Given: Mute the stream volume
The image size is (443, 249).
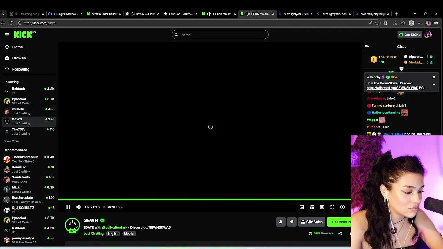Looking at the screenshot, I should point(79,207).
